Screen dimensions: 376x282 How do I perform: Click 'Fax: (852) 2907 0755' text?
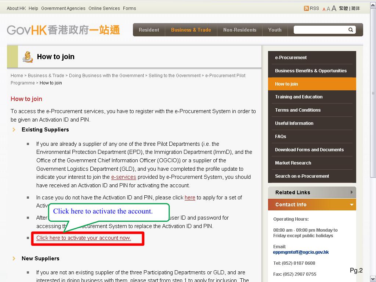295,274
